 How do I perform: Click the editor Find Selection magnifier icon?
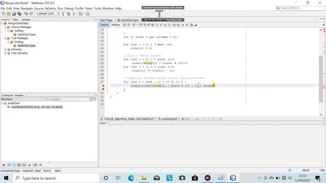[x=141, y=25]
